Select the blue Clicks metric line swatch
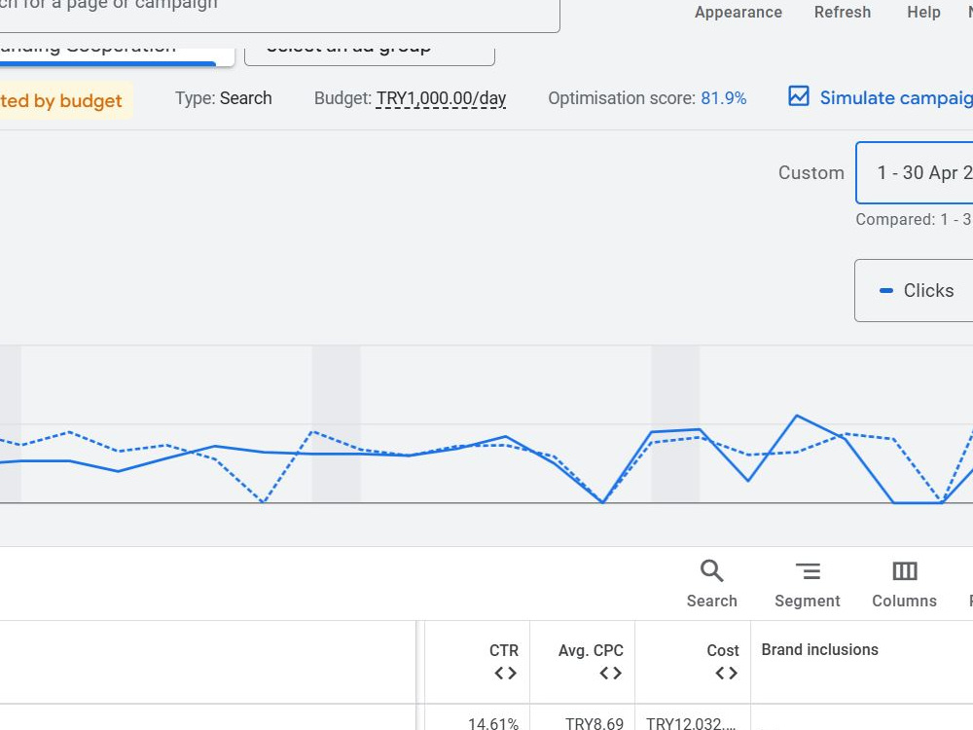This screenshot has height=730, width=973. (x=886, y=290)
